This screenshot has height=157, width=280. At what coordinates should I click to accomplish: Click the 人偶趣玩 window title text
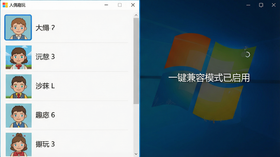17,5
